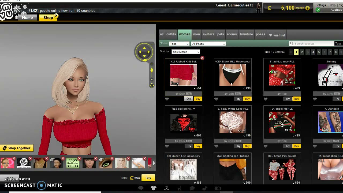Click the camera rotation dial handle
The width and height of the screenshot is (343, 193).
pos(144,60)
